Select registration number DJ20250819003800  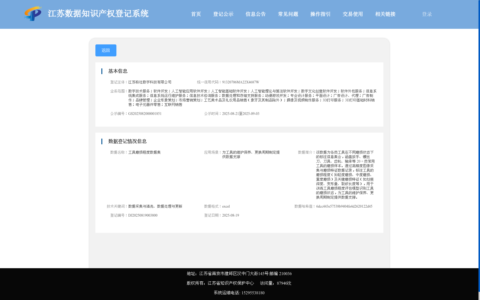point(143,215)
